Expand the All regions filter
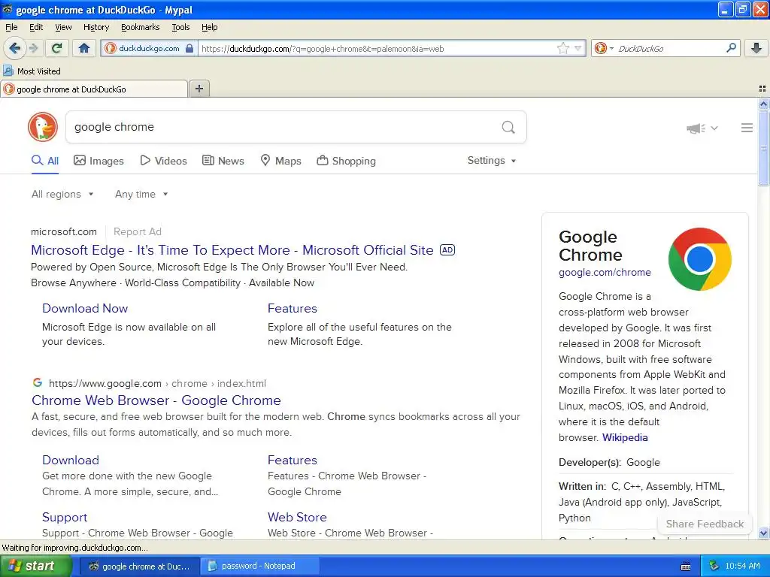Screen dimensions: 770x577 point(62,194)
